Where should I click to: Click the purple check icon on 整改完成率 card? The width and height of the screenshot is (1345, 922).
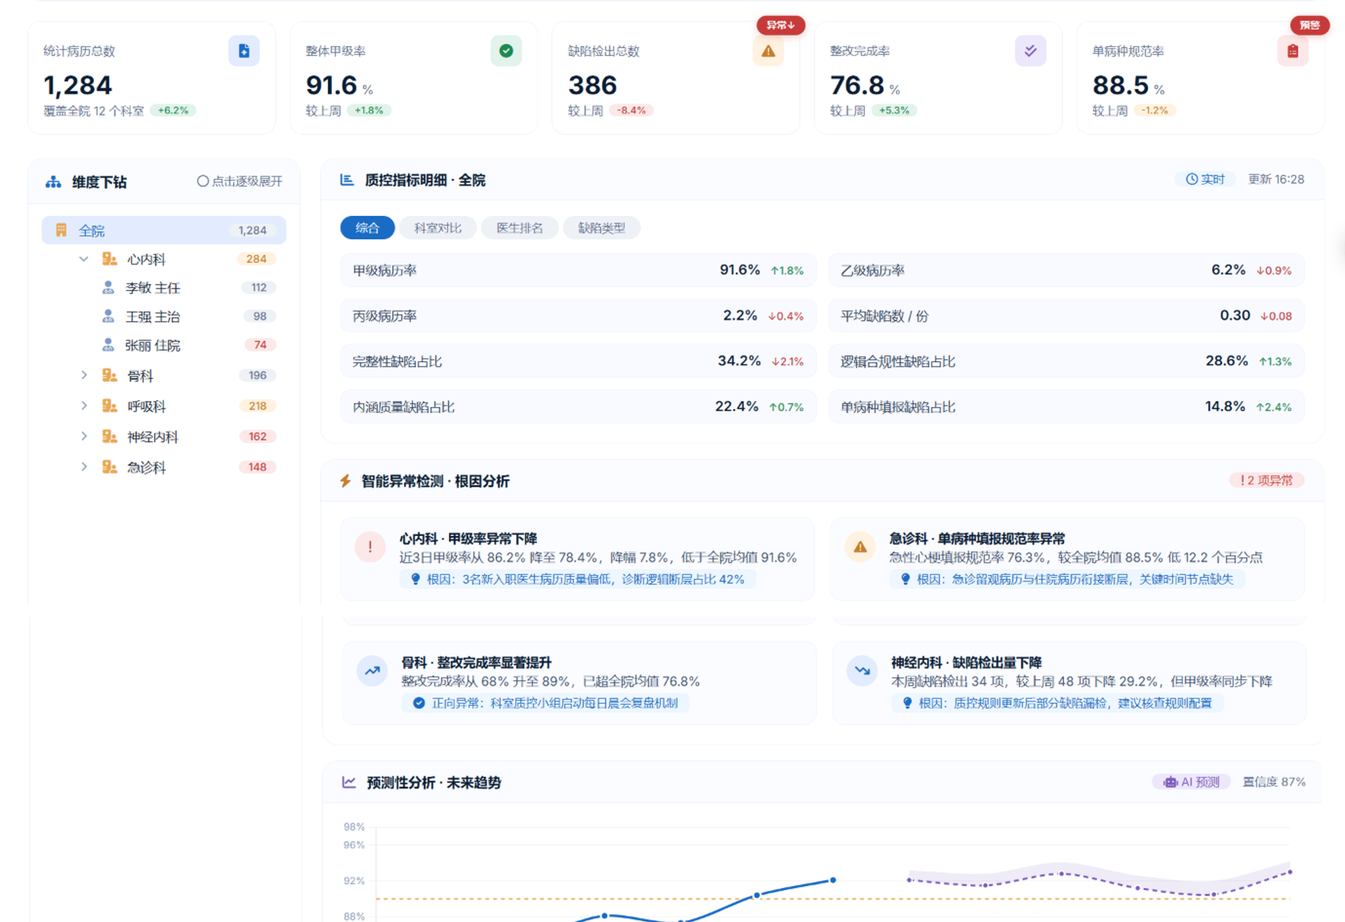(x=1030, y=51)
